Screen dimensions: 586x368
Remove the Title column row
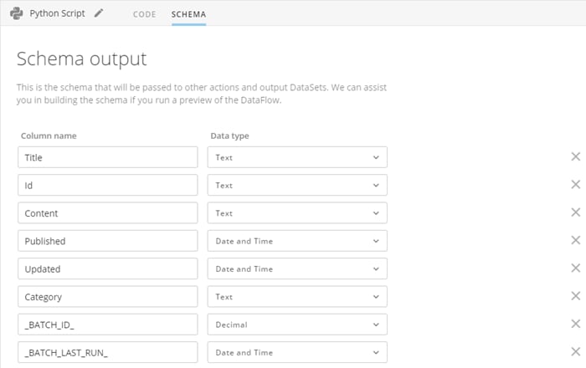tap(576, 156)
